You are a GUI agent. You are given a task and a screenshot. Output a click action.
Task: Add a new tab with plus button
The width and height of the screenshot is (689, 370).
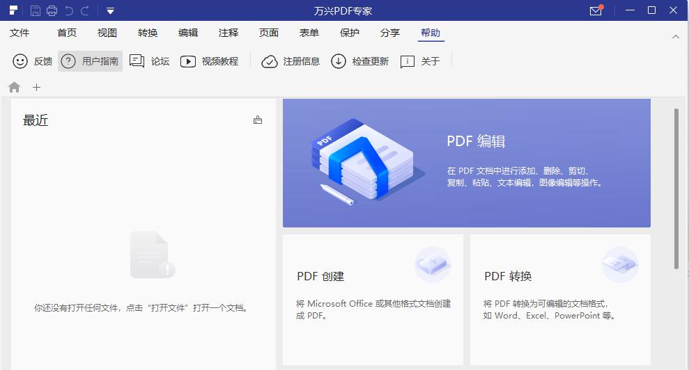36,87
